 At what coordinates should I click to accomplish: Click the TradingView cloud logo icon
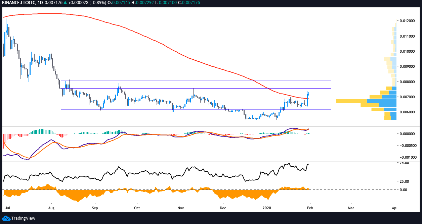6,218
